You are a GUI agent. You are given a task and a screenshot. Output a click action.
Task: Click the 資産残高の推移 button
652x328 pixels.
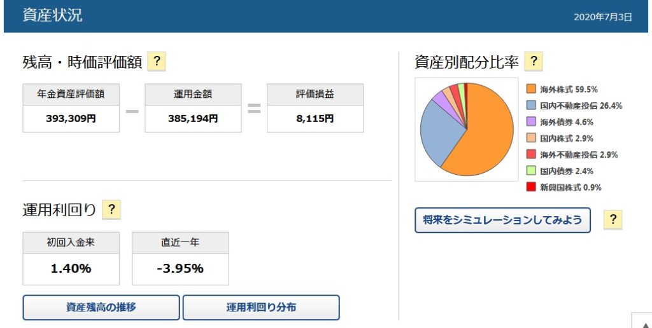tap(101, 308)
